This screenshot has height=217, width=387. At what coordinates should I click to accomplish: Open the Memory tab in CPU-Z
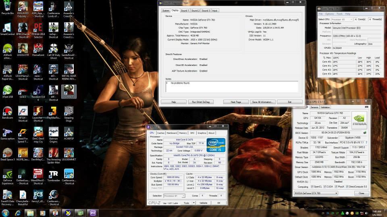click(183, 133)
